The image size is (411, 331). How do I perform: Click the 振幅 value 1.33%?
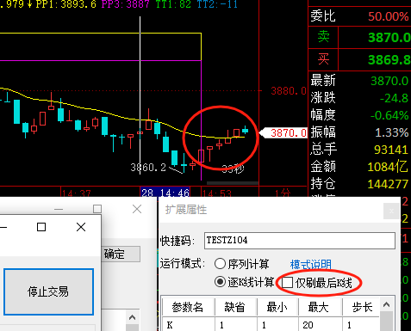[392, 132]
